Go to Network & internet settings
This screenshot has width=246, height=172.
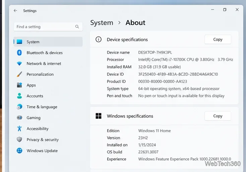coord(44,64)
